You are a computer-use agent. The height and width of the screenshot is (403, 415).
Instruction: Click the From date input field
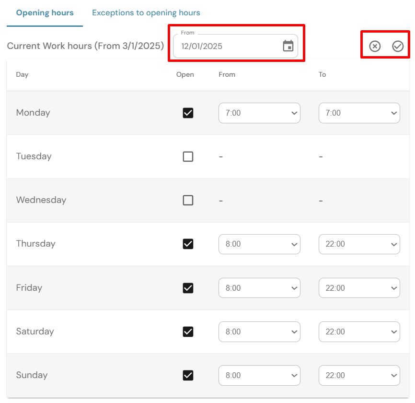225,47
